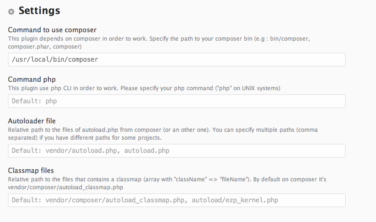376x222 pixels.
Task: Click the 'This plugin use php CLI' description
Action: pyautogui.click(x=144, y=88)
